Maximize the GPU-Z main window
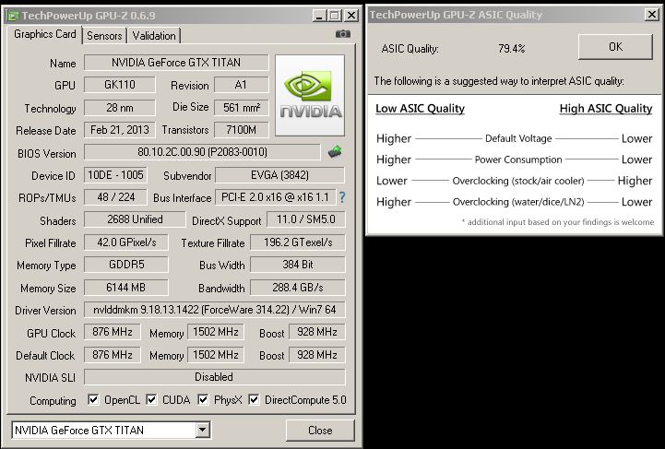 pyautogui.click(x=335, y=16)
